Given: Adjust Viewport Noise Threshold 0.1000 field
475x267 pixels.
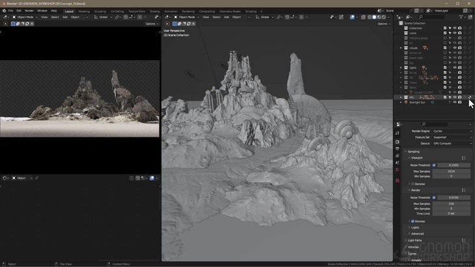Looking at the screenshot, I should pos(454,165).
